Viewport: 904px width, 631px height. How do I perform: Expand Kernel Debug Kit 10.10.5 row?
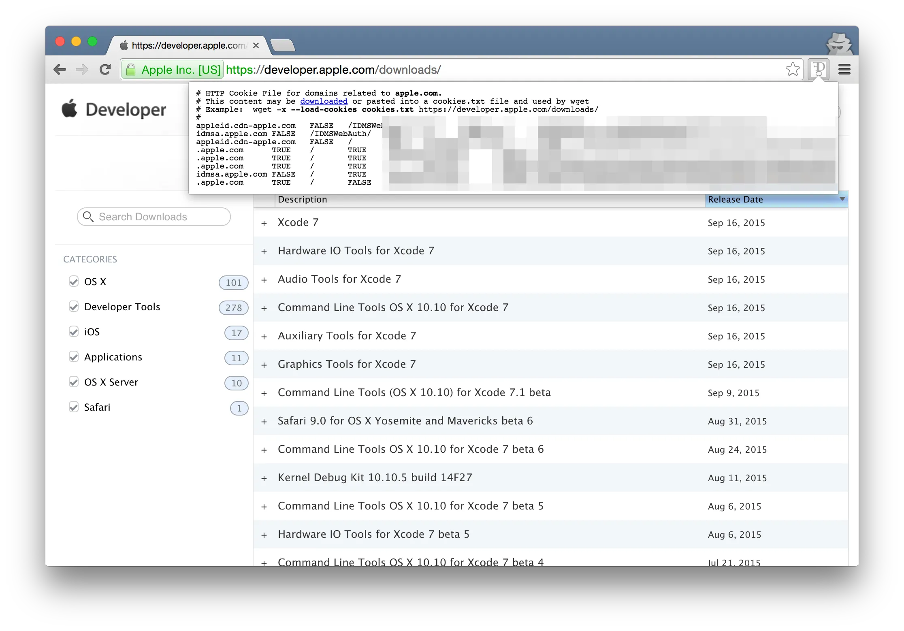click(264, 478)
